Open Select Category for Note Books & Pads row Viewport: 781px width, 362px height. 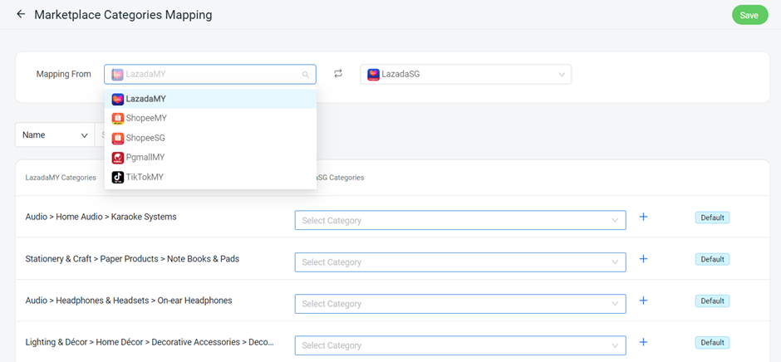[x=460, y=262]
